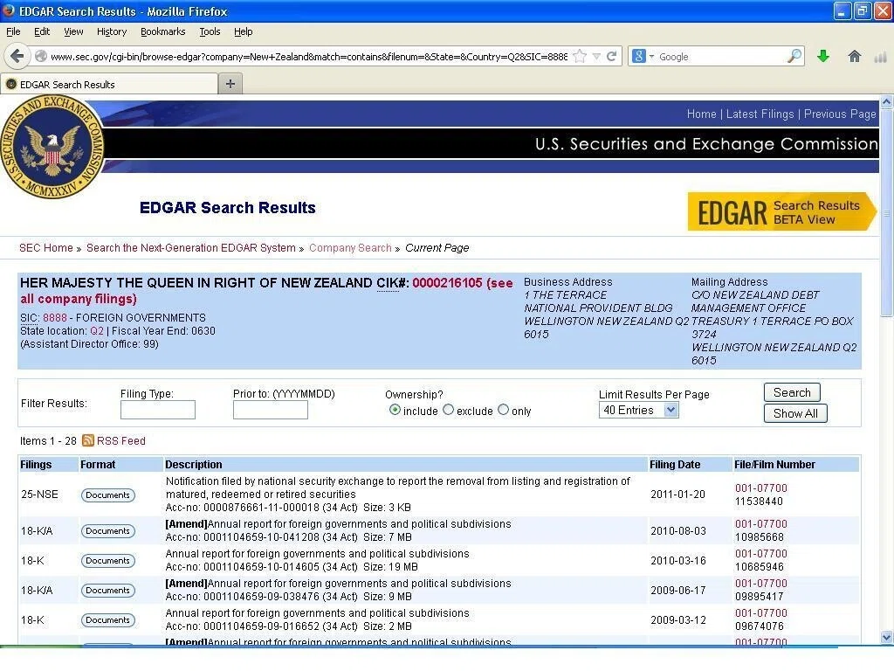894x671 pixels.
Task: Open Documents for the 2010-03-16 18-K filing
Action: pos(107,561)
